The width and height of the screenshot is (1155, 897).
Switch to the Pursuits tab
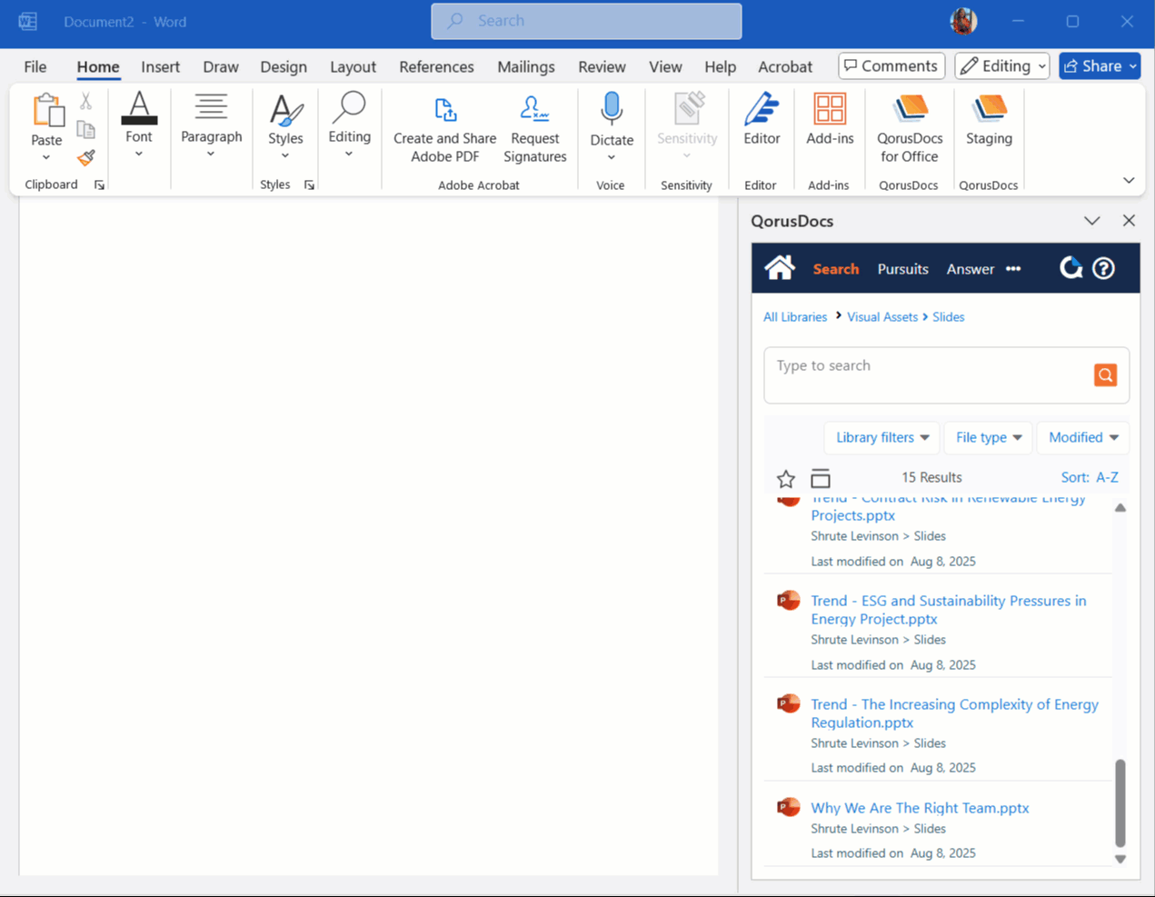point(902,269)
